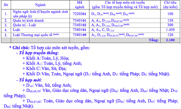Click the quota value 1.430

pos(170,30)
